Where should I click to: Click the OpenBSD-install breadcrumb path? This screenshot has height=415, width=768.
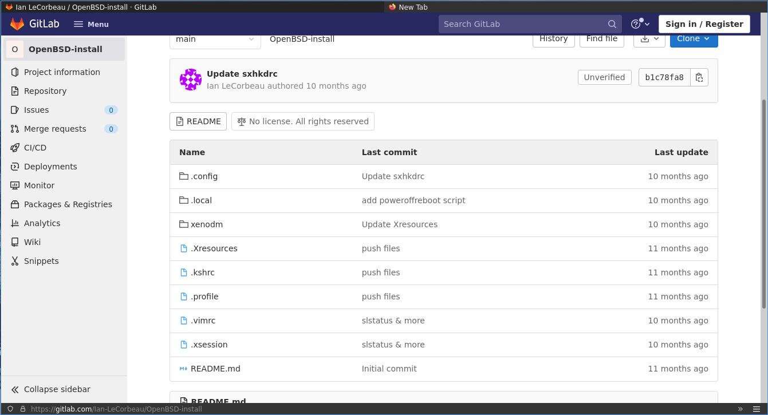(x=302, y=39)
